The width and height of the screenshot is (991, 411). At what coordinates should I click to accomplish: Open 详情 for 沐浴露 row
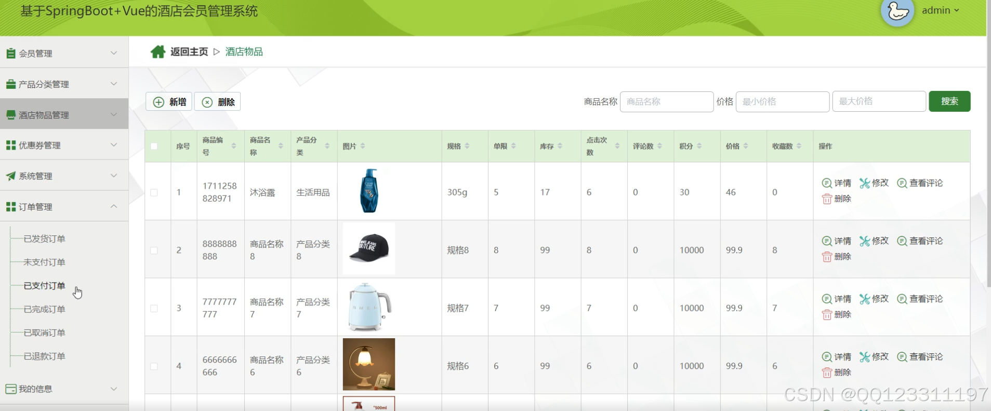[x=837, y=183]
